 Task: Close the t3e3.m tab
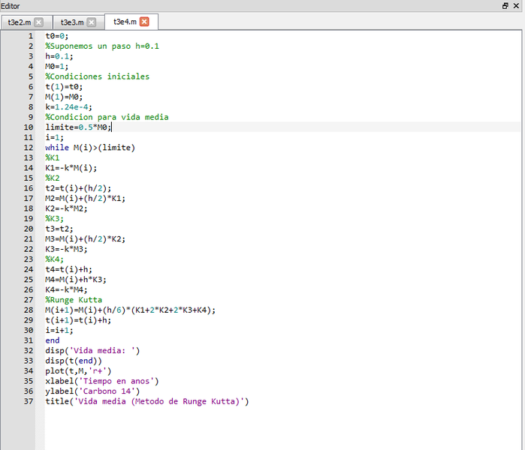tap(92, 22)
